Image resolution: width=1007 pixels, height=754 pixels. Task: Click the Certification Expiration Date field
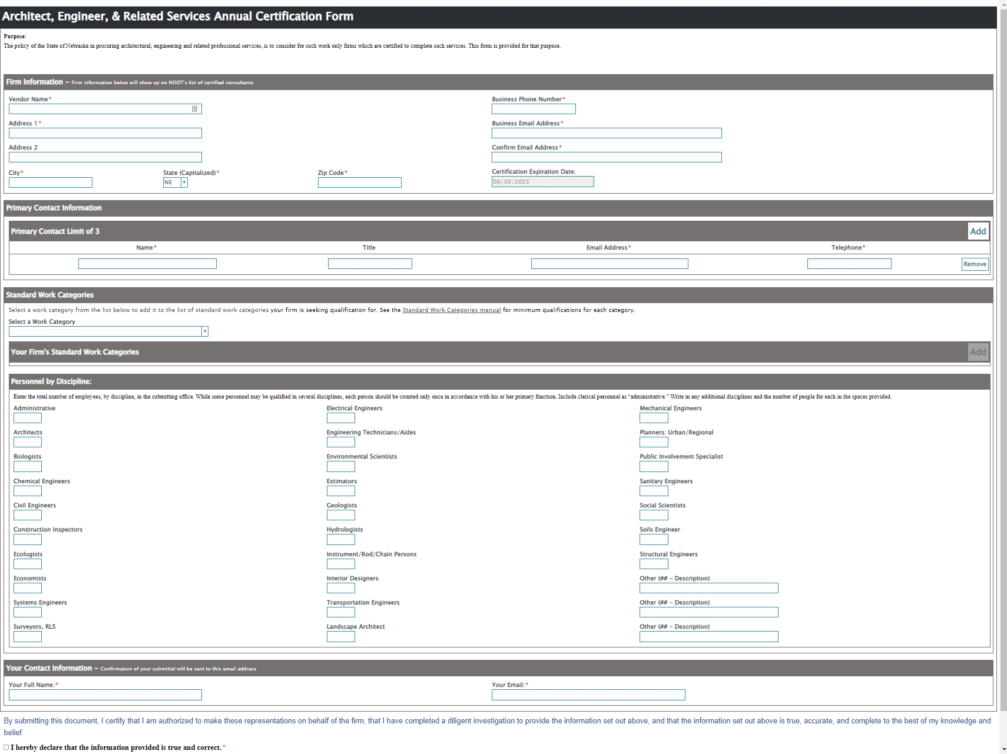coord(542,182)
